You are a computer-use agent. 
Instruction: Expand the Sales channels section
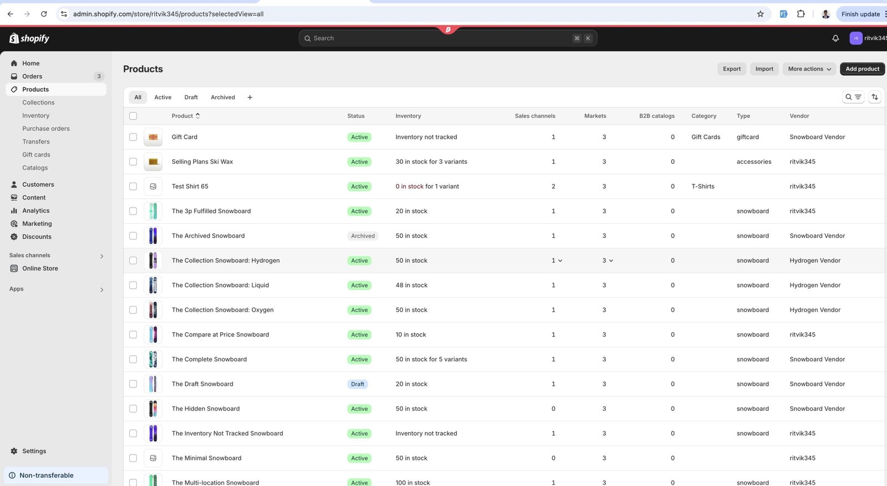click(101, 256)
